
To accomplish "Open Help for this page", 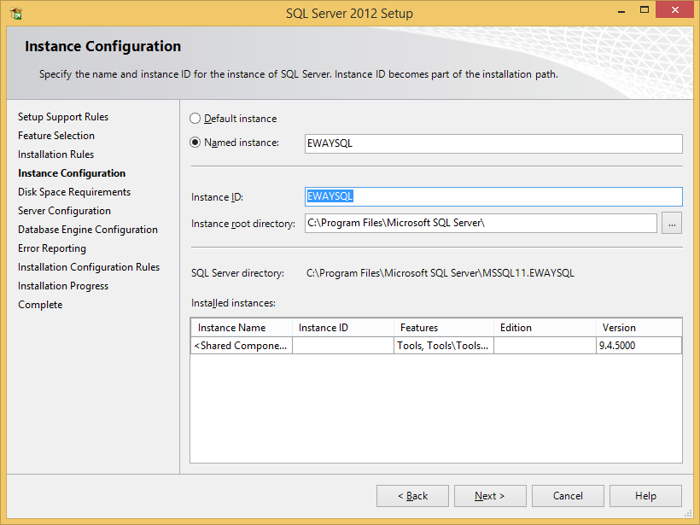I will [x=645, y=496].
